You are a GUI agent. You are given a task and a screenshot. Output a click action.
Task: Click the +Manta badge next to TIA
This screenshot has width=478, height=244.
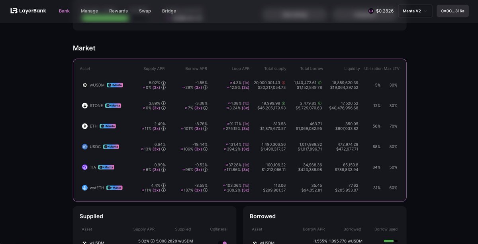106,167
